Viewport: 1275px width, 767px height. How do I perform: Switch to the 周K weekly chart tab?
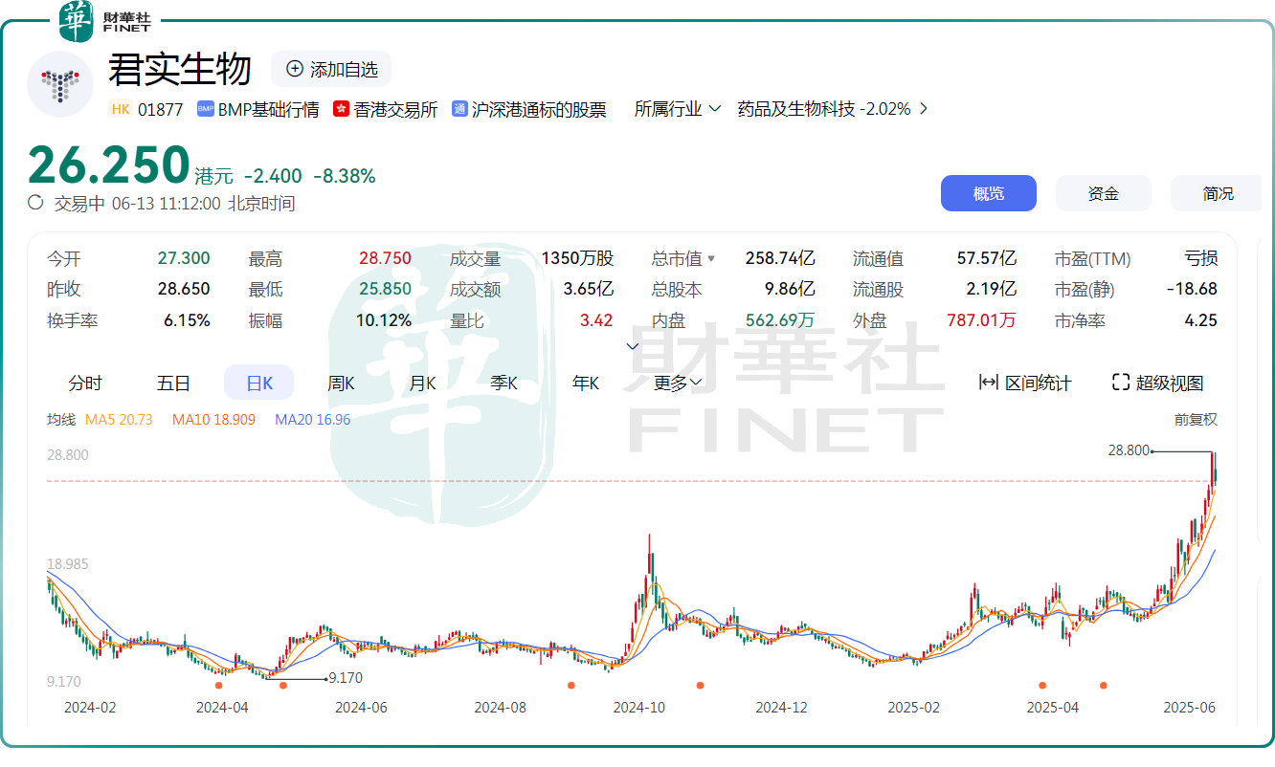click(341, 383)
